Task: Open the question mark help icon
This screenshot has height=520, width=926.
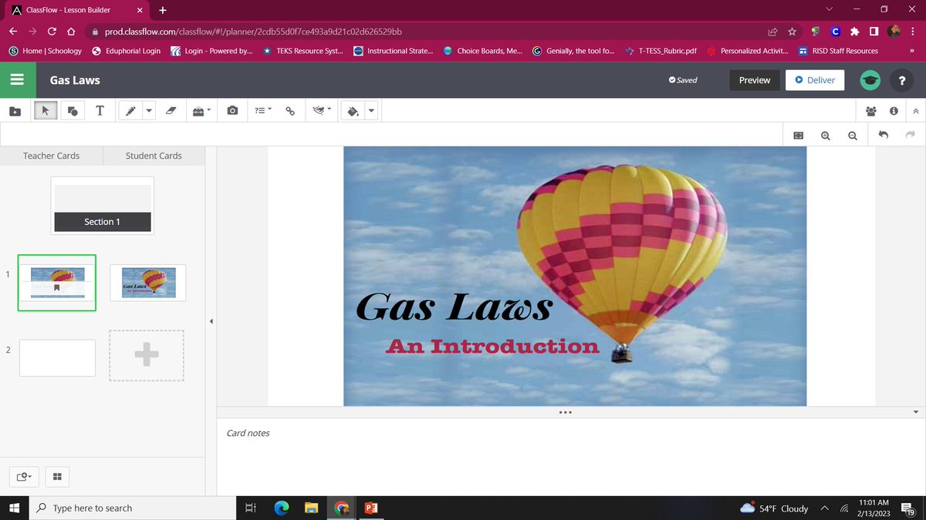Action: click(x=902, y=80)
